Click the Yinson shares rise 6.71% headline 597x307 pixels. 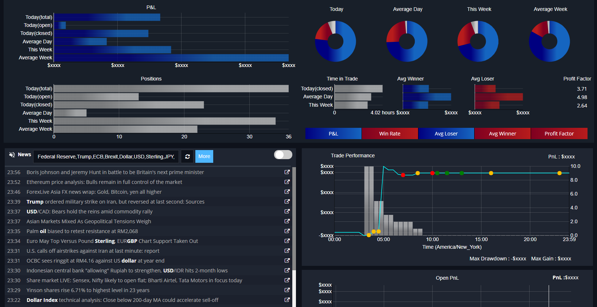tap(88, 290)
